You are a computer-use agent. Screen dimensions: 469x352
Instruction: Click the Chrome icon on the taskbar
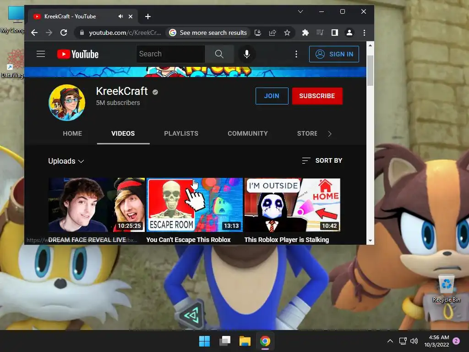pyautogui.click(x=265, y=341)
